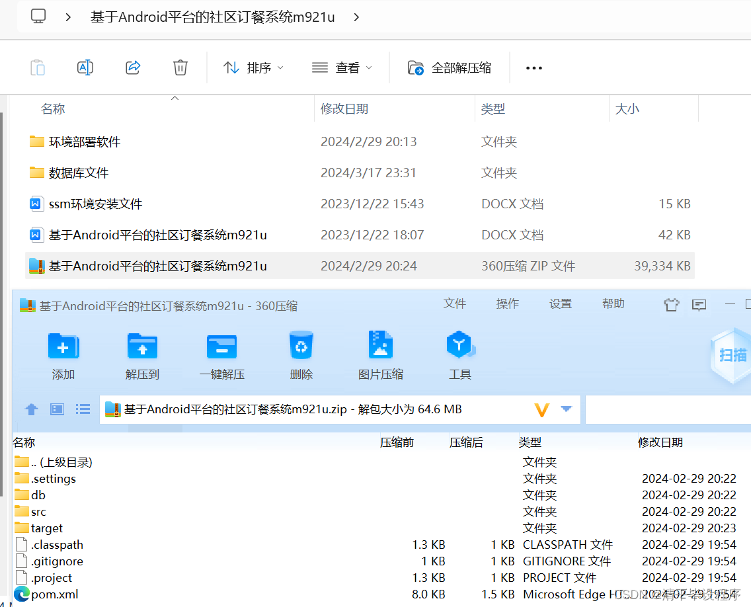Click the Edge icon next to pom.xml
Screen dimensions: 751x607
coord(22,594)
